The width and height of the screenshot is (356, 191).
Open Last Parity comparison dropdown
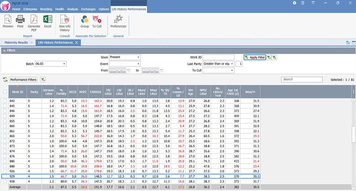click(x=232, y=64)
